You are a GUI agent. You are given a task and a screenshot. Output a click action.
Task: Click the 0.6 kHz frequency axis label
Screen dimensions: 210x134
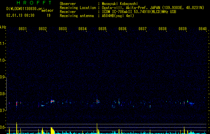click(x=3, y=127)
